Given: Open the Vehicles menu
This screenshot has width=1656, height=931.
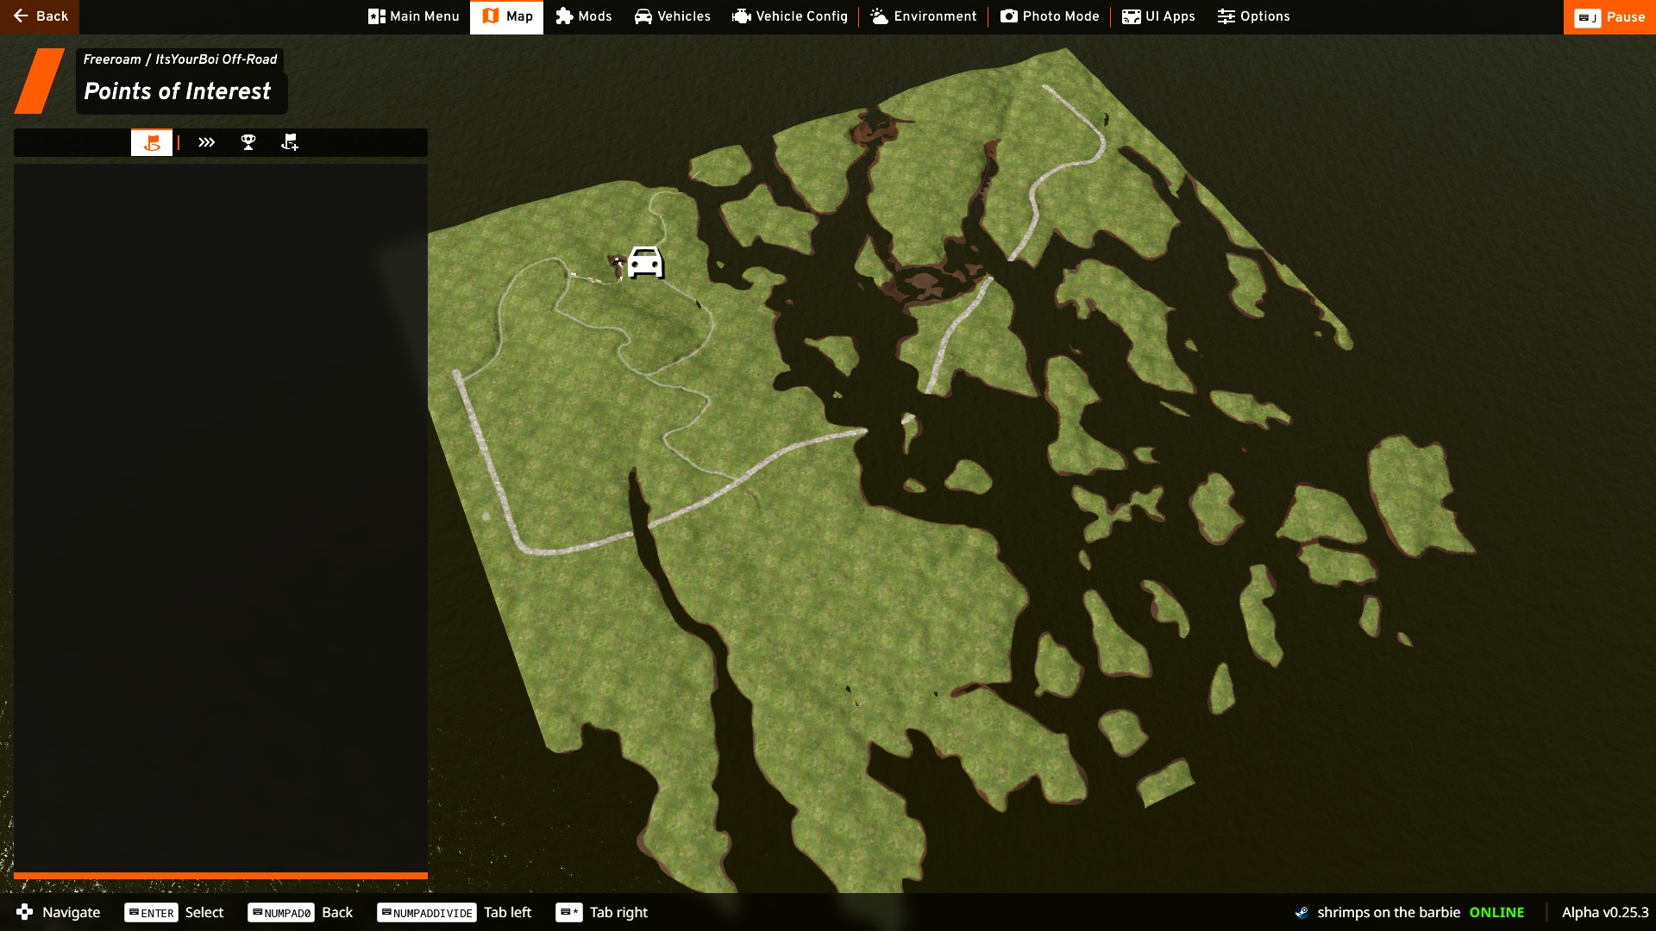Looking at the screenshot, I should (x=673, y=16).
